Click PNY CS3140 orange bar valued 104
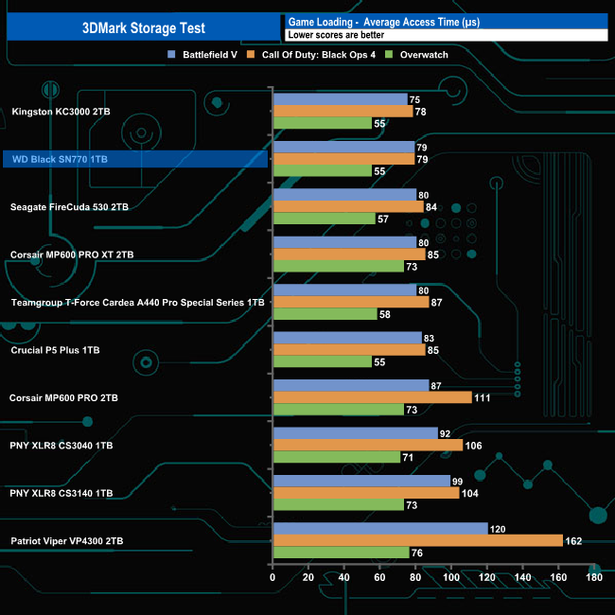 click(366, 493)
